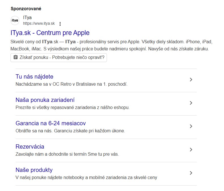Click the Získať ponuku offer button
Image resolution: width=224 pixels, height=191 pixels.
(59, 58)
